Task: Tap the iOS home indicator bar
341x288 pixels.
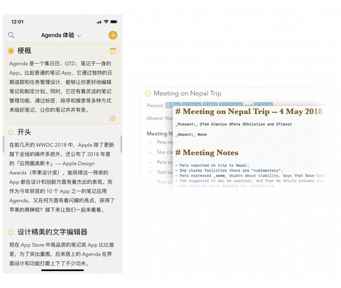Action: pyautogui.click(x=62, y=270)
